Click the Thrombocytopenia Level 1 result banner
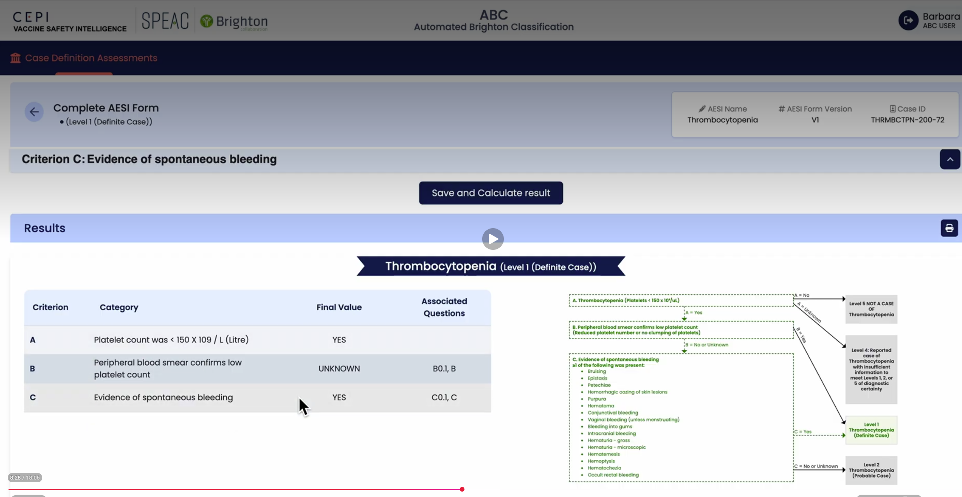 (491, 266)
